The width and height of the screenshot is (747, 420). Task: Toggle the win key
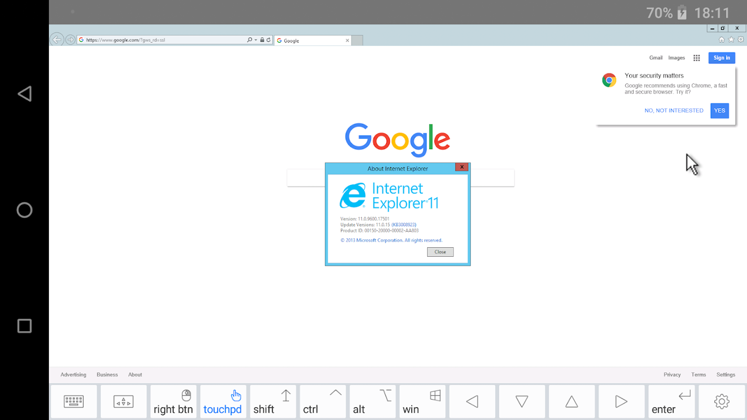click(x=422, y=402)
